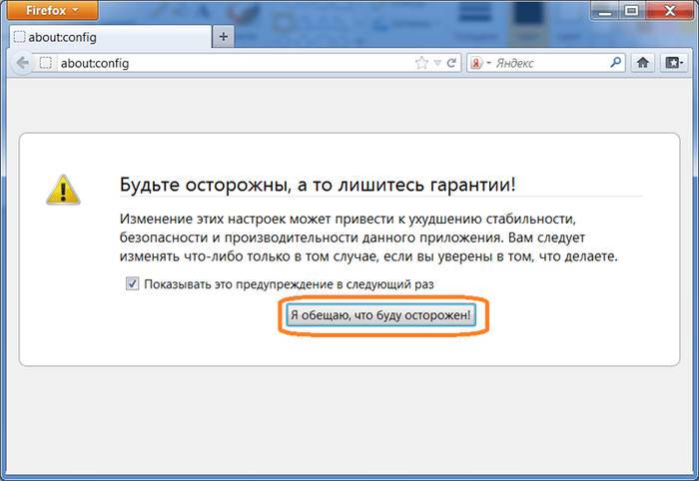Open the orange Firefox menu button
The image size is (699, 481).
tap(53, 10)
